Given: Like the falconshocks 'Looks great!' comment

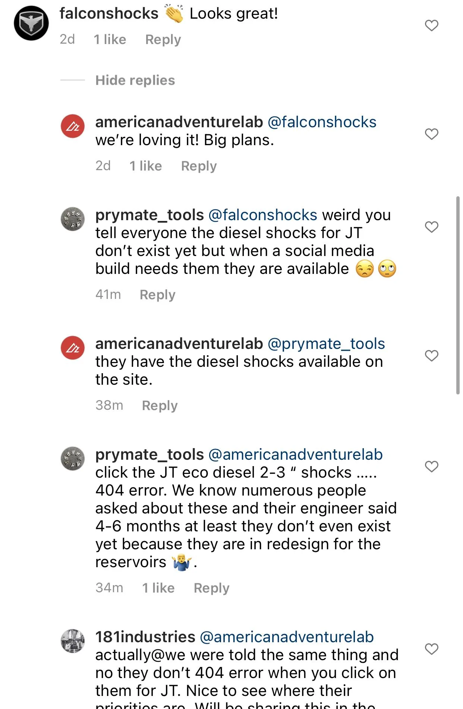Looking at the screenshot, I should click(x=431, y=25).
